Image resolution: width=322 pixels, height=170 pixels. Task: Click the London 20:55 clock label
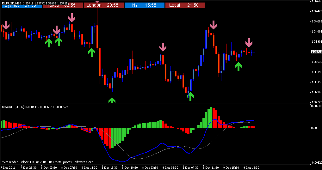tap(104, 5)
